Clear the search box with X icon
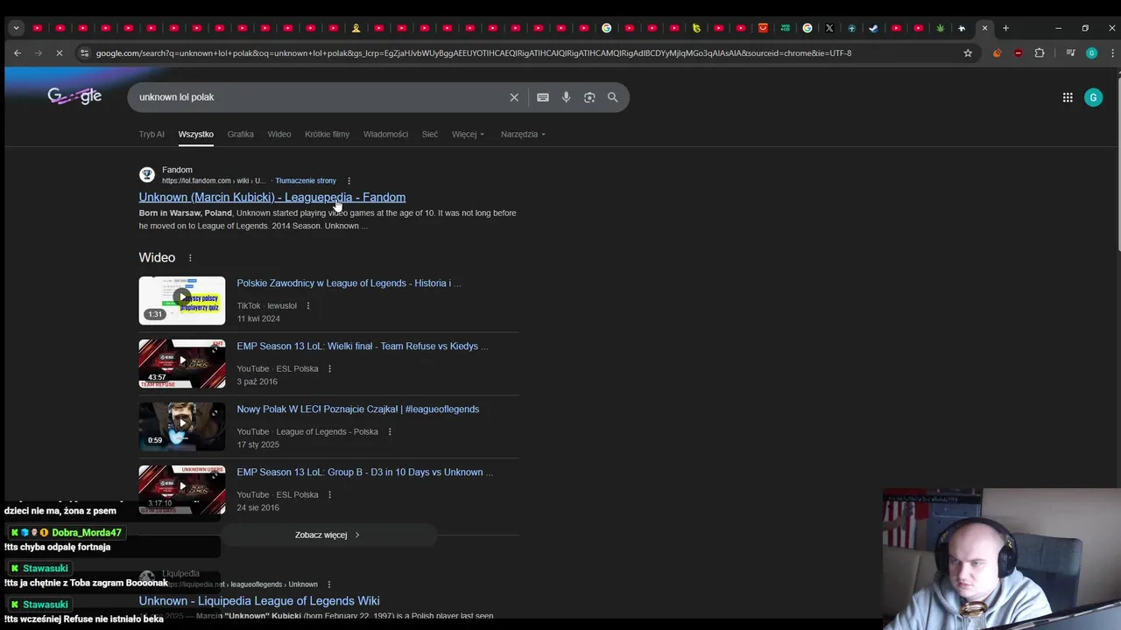The height and width of the screenshot is (630, 1121). tap(514, 97)
